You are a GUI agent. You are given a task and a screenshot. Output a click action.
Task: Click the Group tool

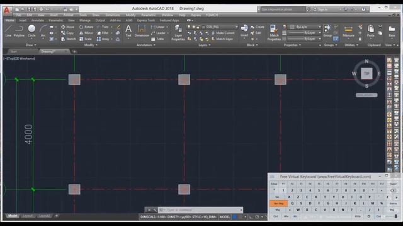pyautogui.click(x=327, y=31)
